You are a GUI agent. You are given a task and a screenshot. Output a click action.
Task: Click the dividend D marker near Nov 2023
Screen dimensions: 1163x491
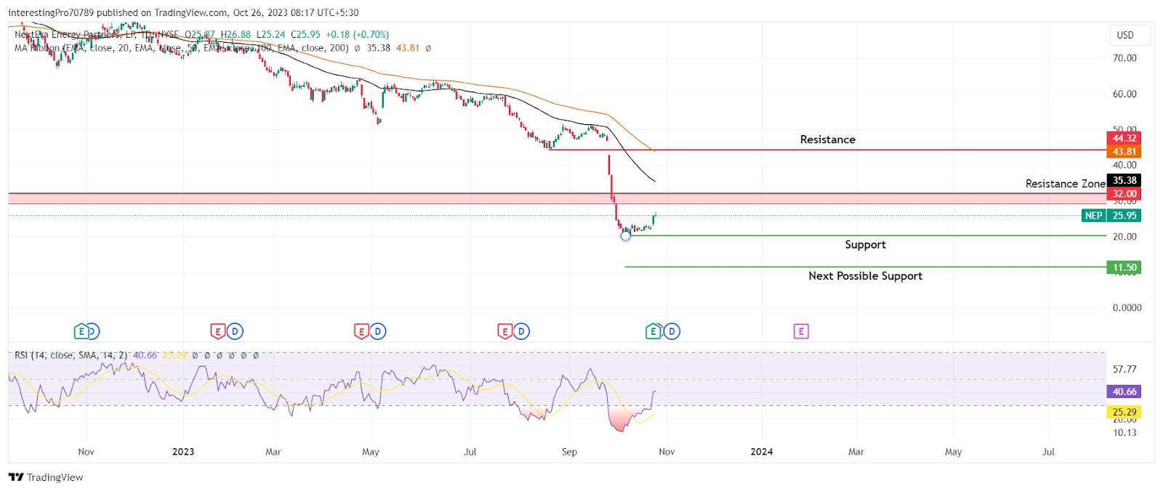point(672,332)
